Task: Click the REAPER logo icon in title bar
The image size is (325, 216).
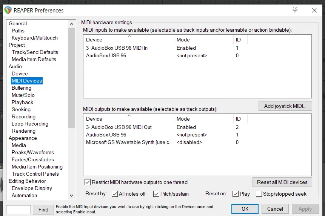Action: (x=8, y=10)
